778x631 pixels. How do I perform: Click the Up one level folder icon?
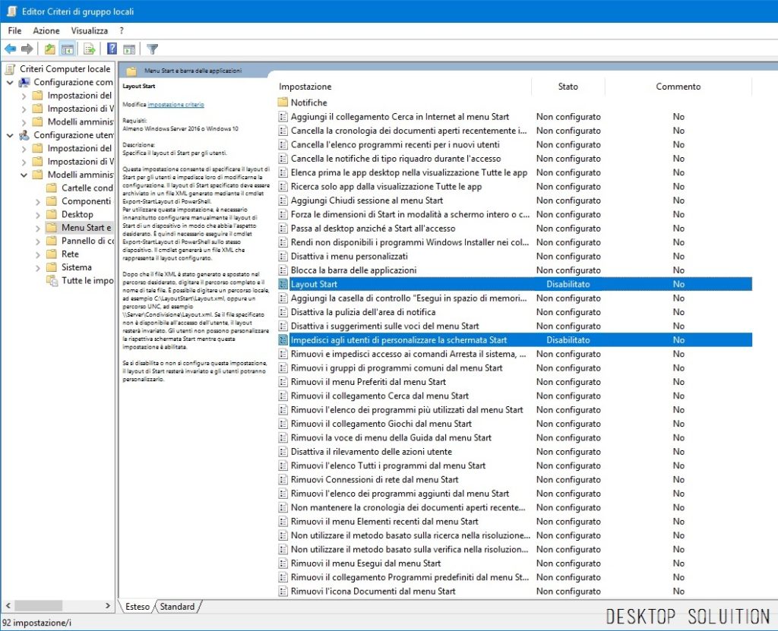pos(50,49)
